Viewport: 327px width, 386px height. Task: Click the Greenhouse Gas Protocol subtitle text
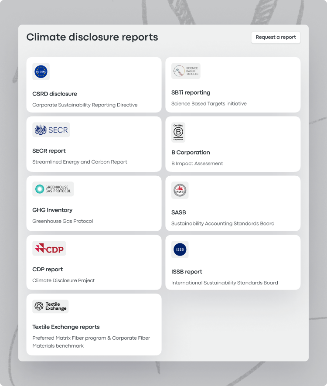click(x=63, y=221)
